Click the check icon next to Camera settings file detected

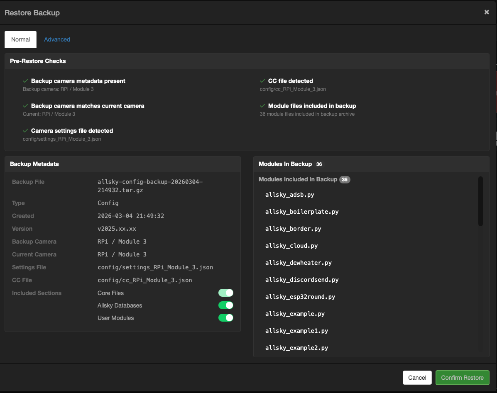click(26, 130)
